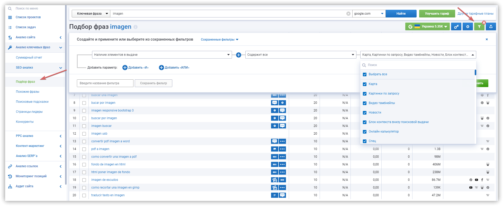Open the 'pdf a imagen' keyword link
Screen dimensions: 503x206
point(100,149)
